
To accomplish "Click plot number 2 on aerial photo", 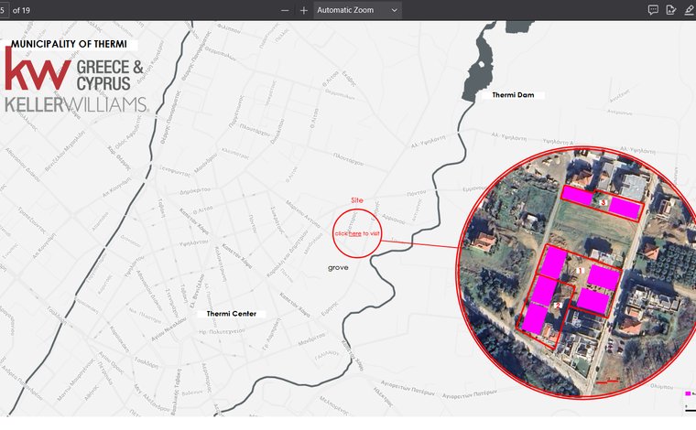I will tap(558, 305).
